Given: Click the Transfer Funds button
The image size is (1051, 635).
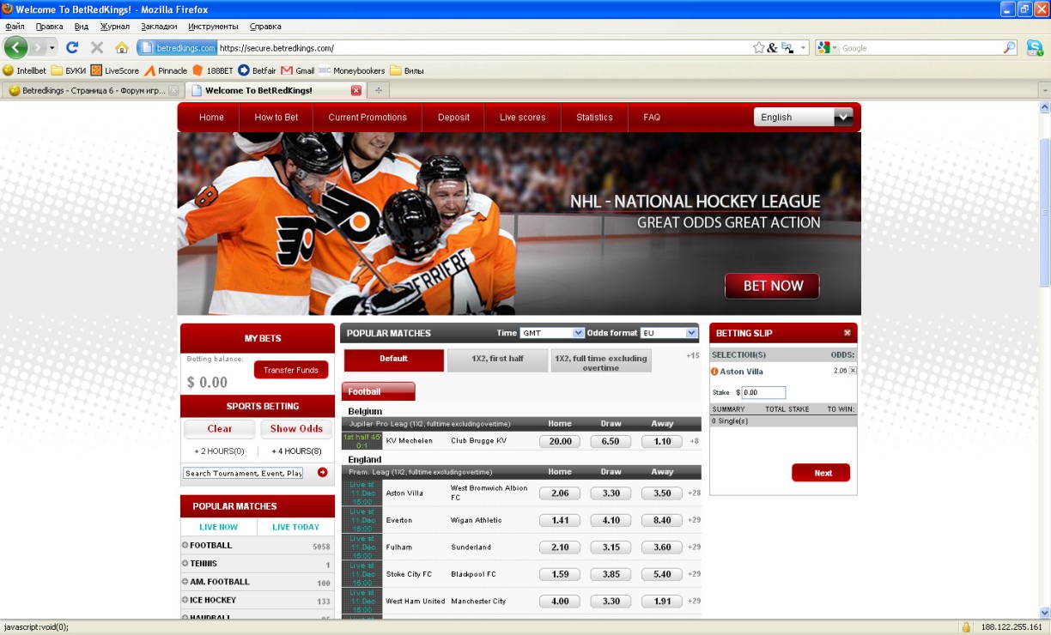Looking at the screenshot, I should point(291,370).
